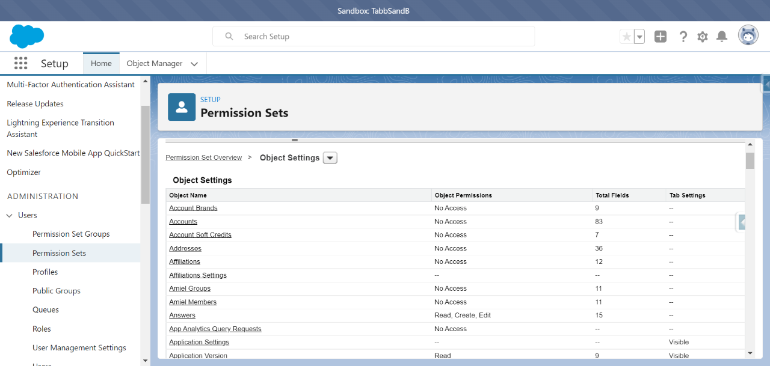Open the Help question mark icon
Viewport: 770px width, 366px height.
683,37
